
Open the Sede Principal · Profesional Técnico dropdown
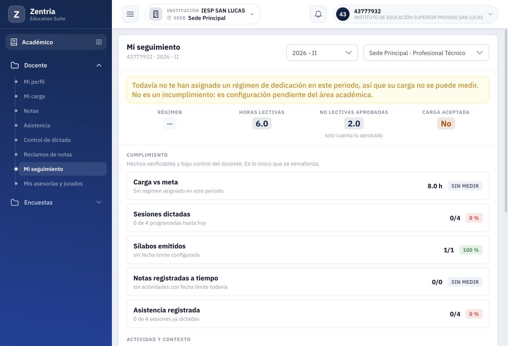click(426, 53)
